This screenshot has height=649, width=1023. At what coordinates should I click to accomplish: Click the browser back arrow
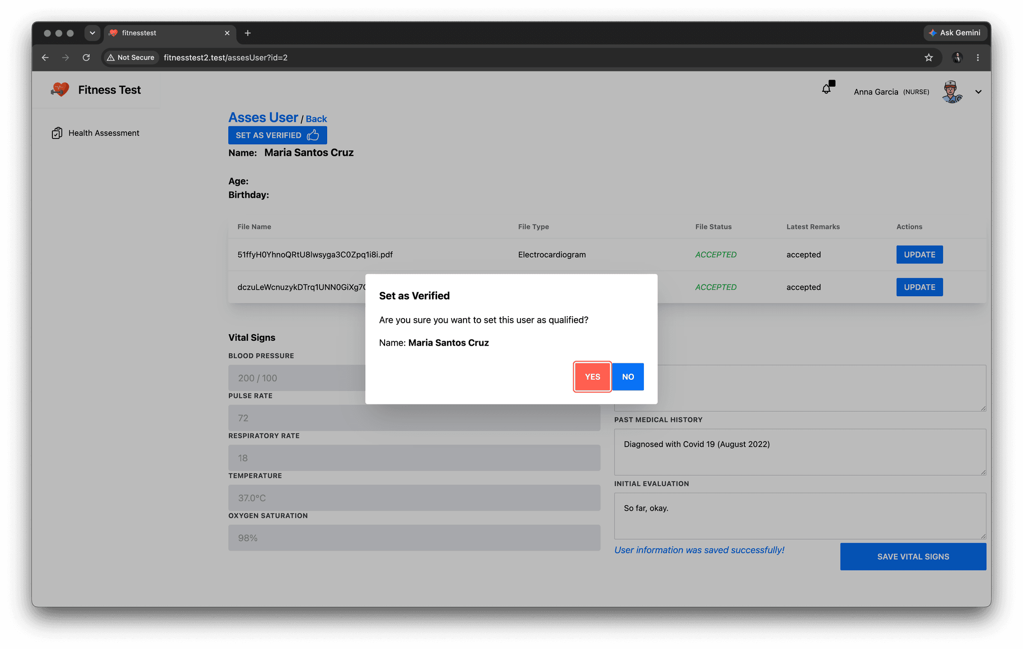45,57
